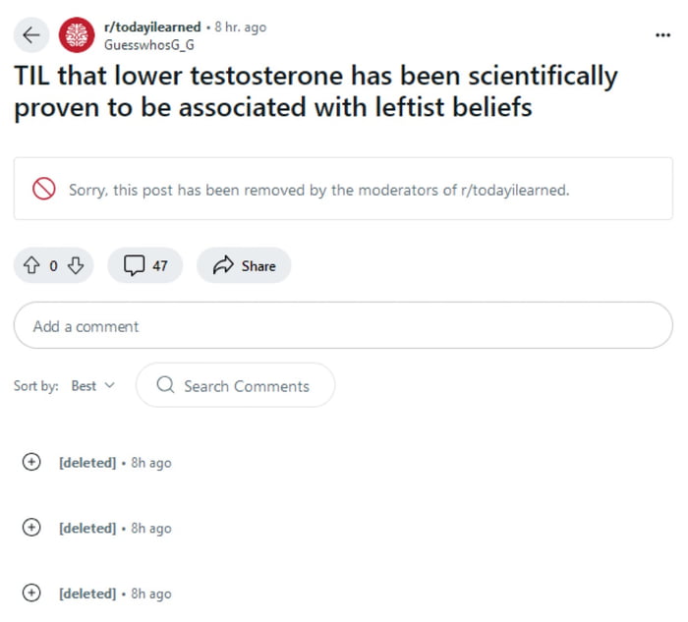Click the Search Comments box
The height and width of the screenshot is (622, 688).
pyautogui.click(x=246, y=386)
